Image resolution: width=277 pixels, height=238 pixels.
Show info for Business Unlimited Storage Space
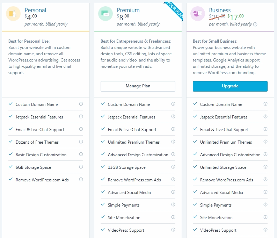tap(265, 167)
